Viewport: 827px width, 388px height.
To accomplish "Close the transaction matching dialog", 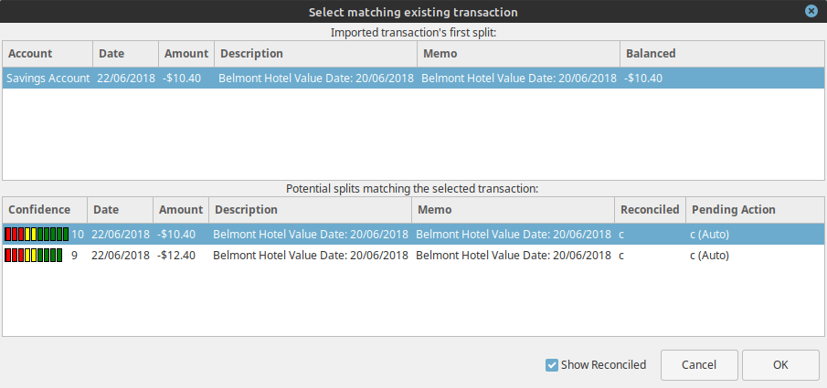I will pos(811,12).
